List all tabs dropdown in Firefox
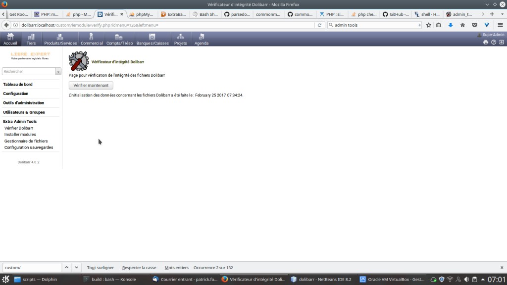Image resolution: width=507 pixels, height=285 pixels. (x=502, y=14)
